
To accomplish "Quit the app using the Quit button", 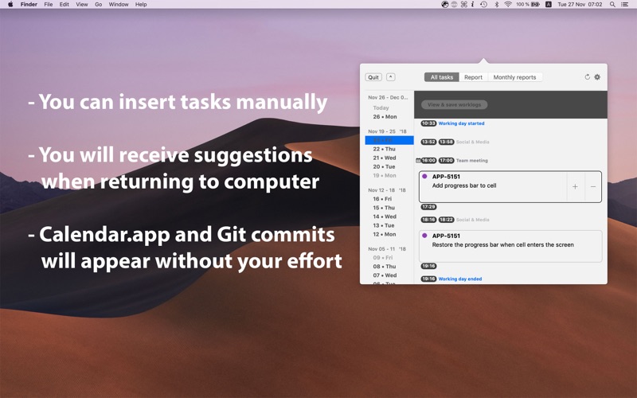I will click(373, 77).
